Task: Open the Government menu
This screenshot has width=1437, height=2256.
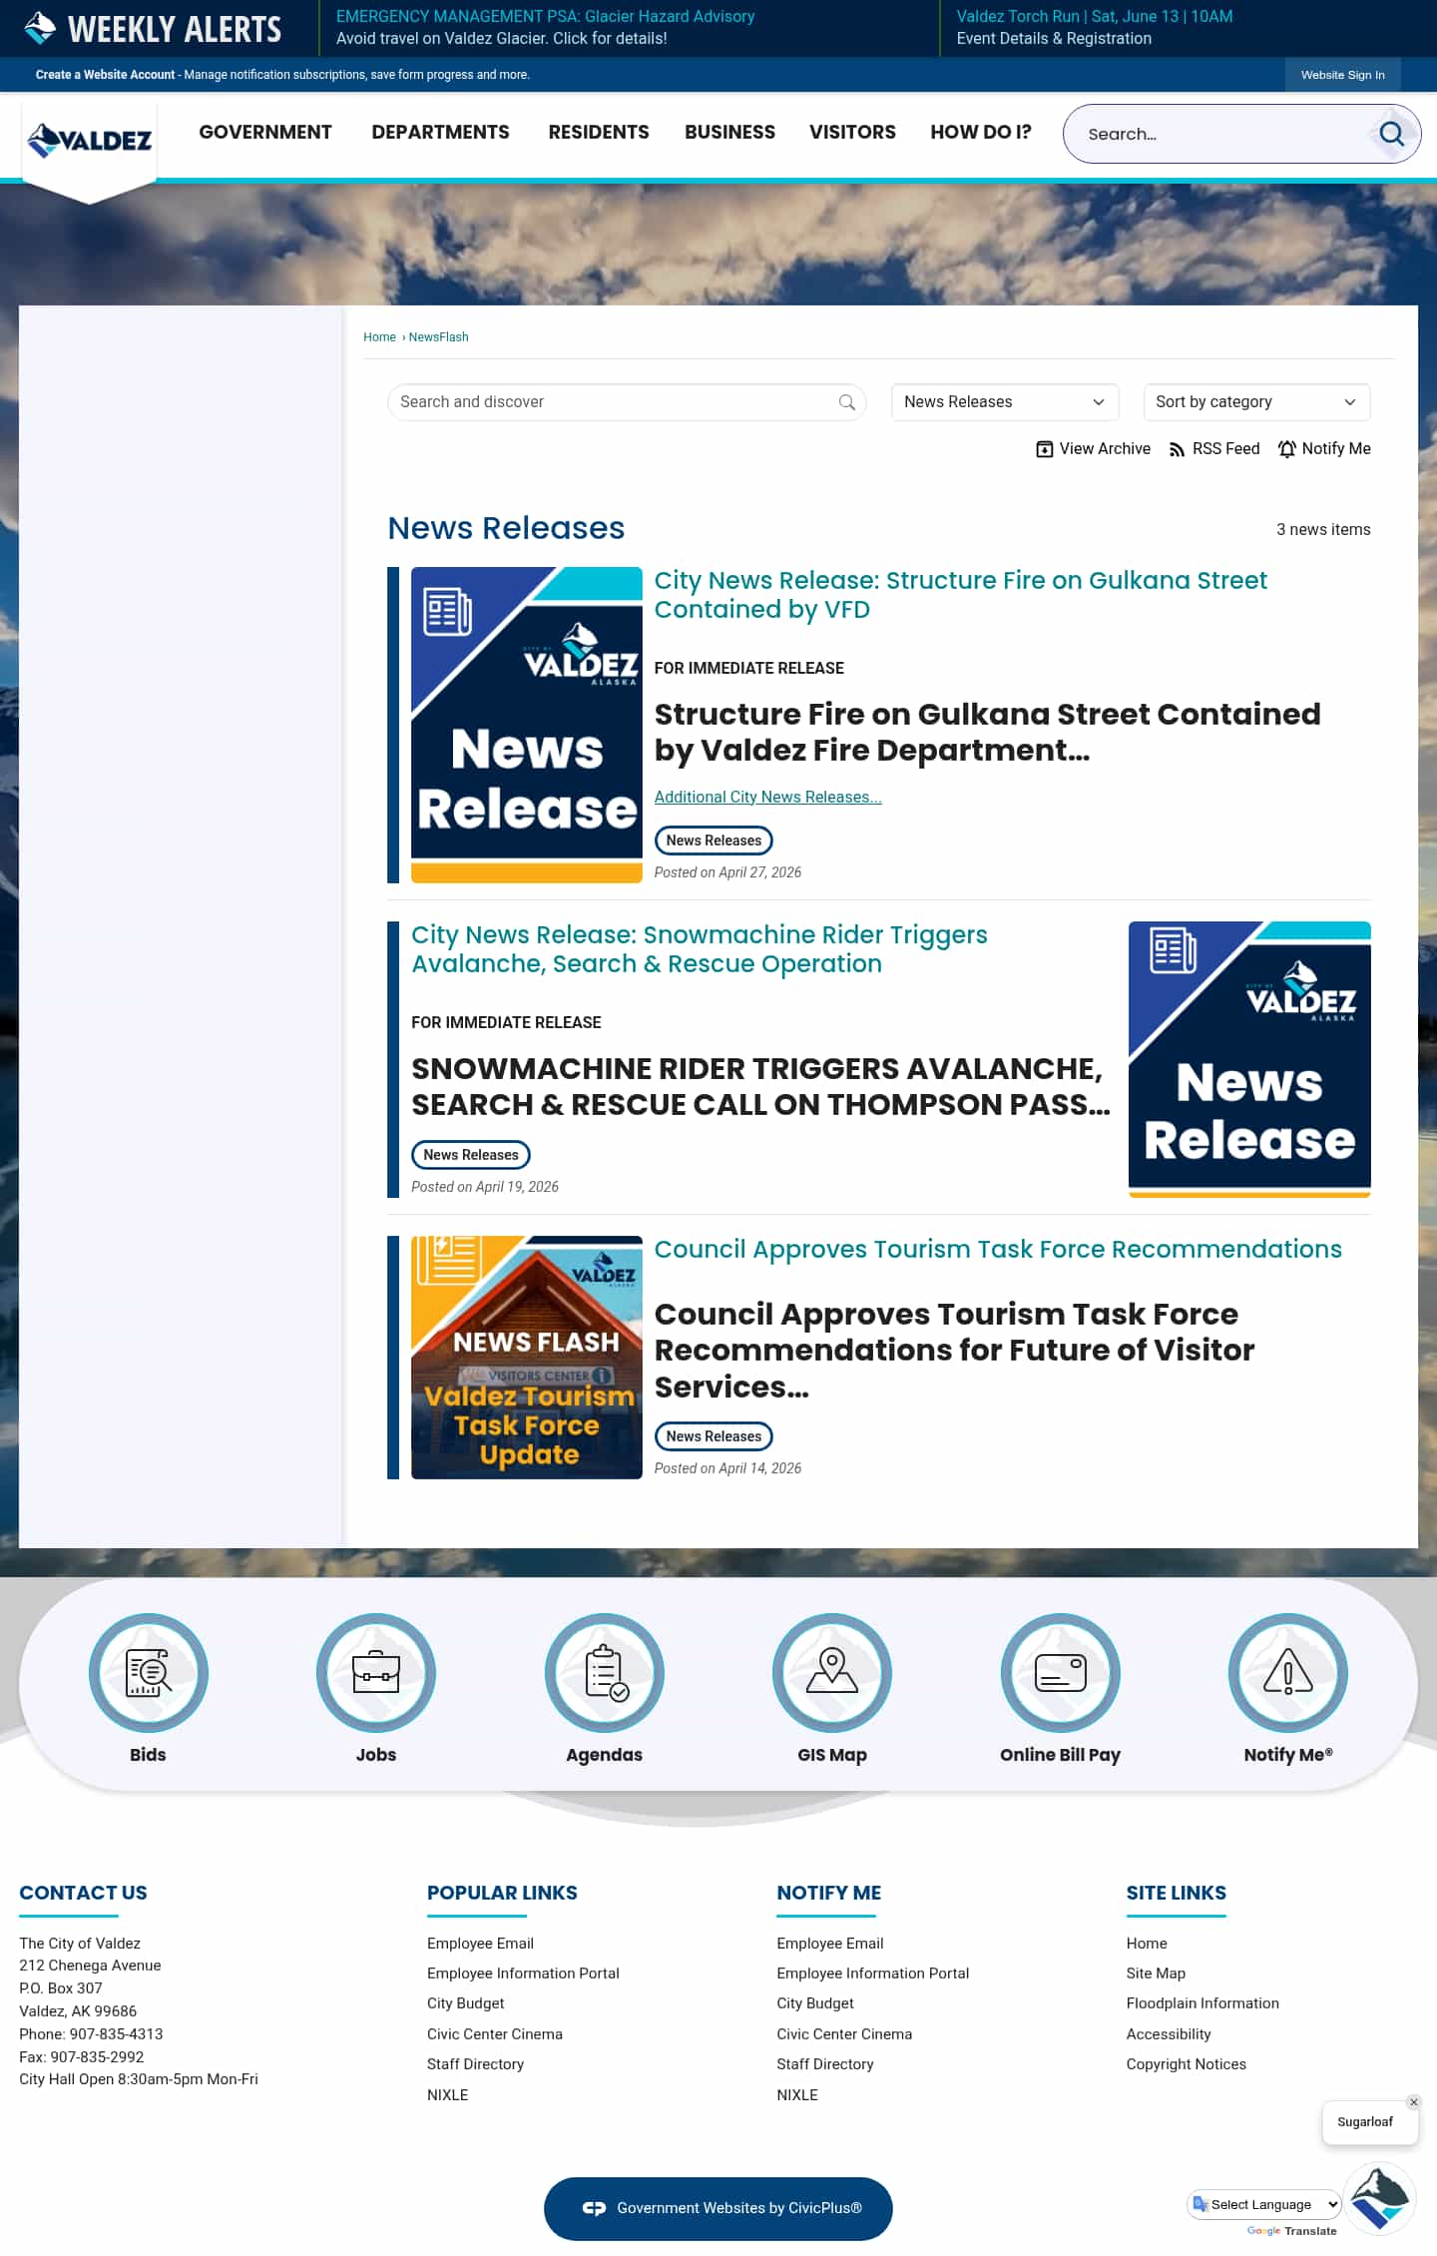Action: pyautogui.click(x=265, y=132)
